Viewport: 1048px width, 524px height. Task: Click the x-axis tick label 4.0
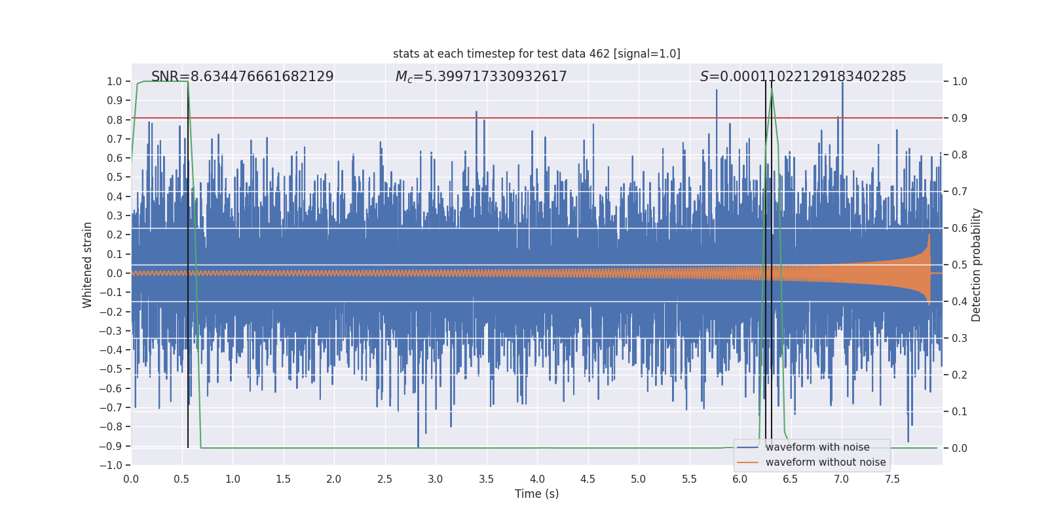point(537,479)
